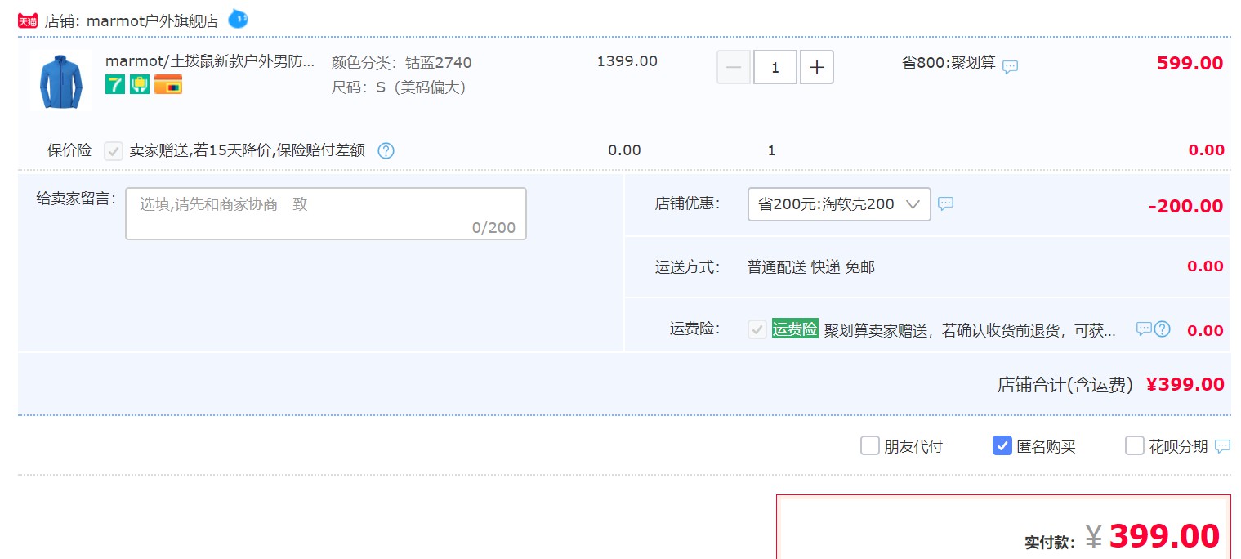Viewport: 1241px width, 559px height.
Task: Enable the 朋友代付 checkbox
Action: pos(870,445)
